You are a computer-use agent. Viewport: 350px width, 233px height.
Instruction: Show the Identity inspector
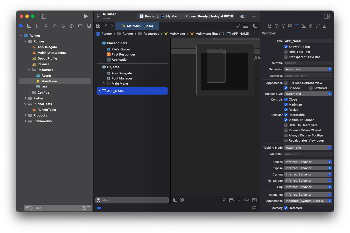point(290,26)
